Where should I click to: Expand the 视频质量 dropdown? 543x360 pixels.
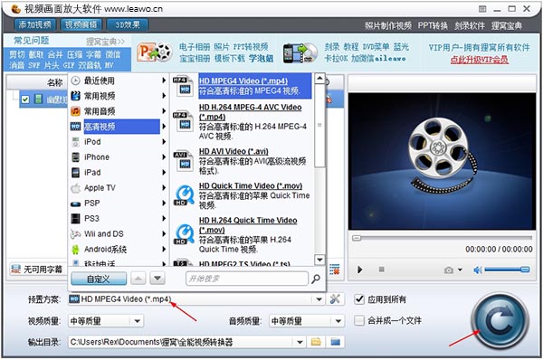[138, 321]
